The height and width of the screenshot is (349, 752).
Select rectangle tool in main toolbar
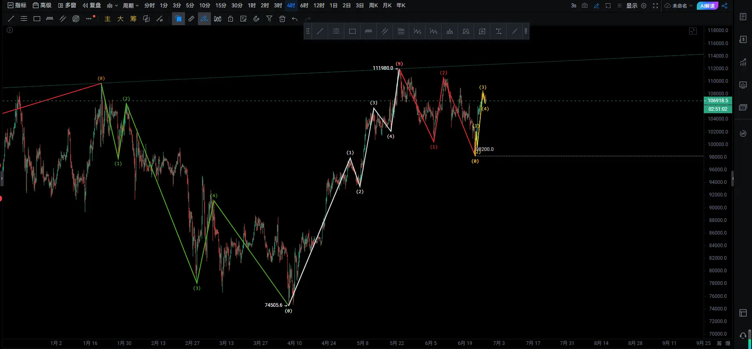click(x=37, y=19)
